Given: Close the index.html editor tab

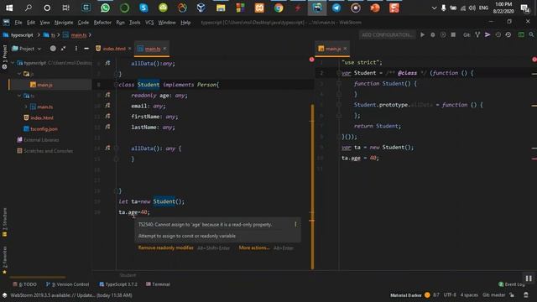Looking at the screenshot, I should click(129, 49).
